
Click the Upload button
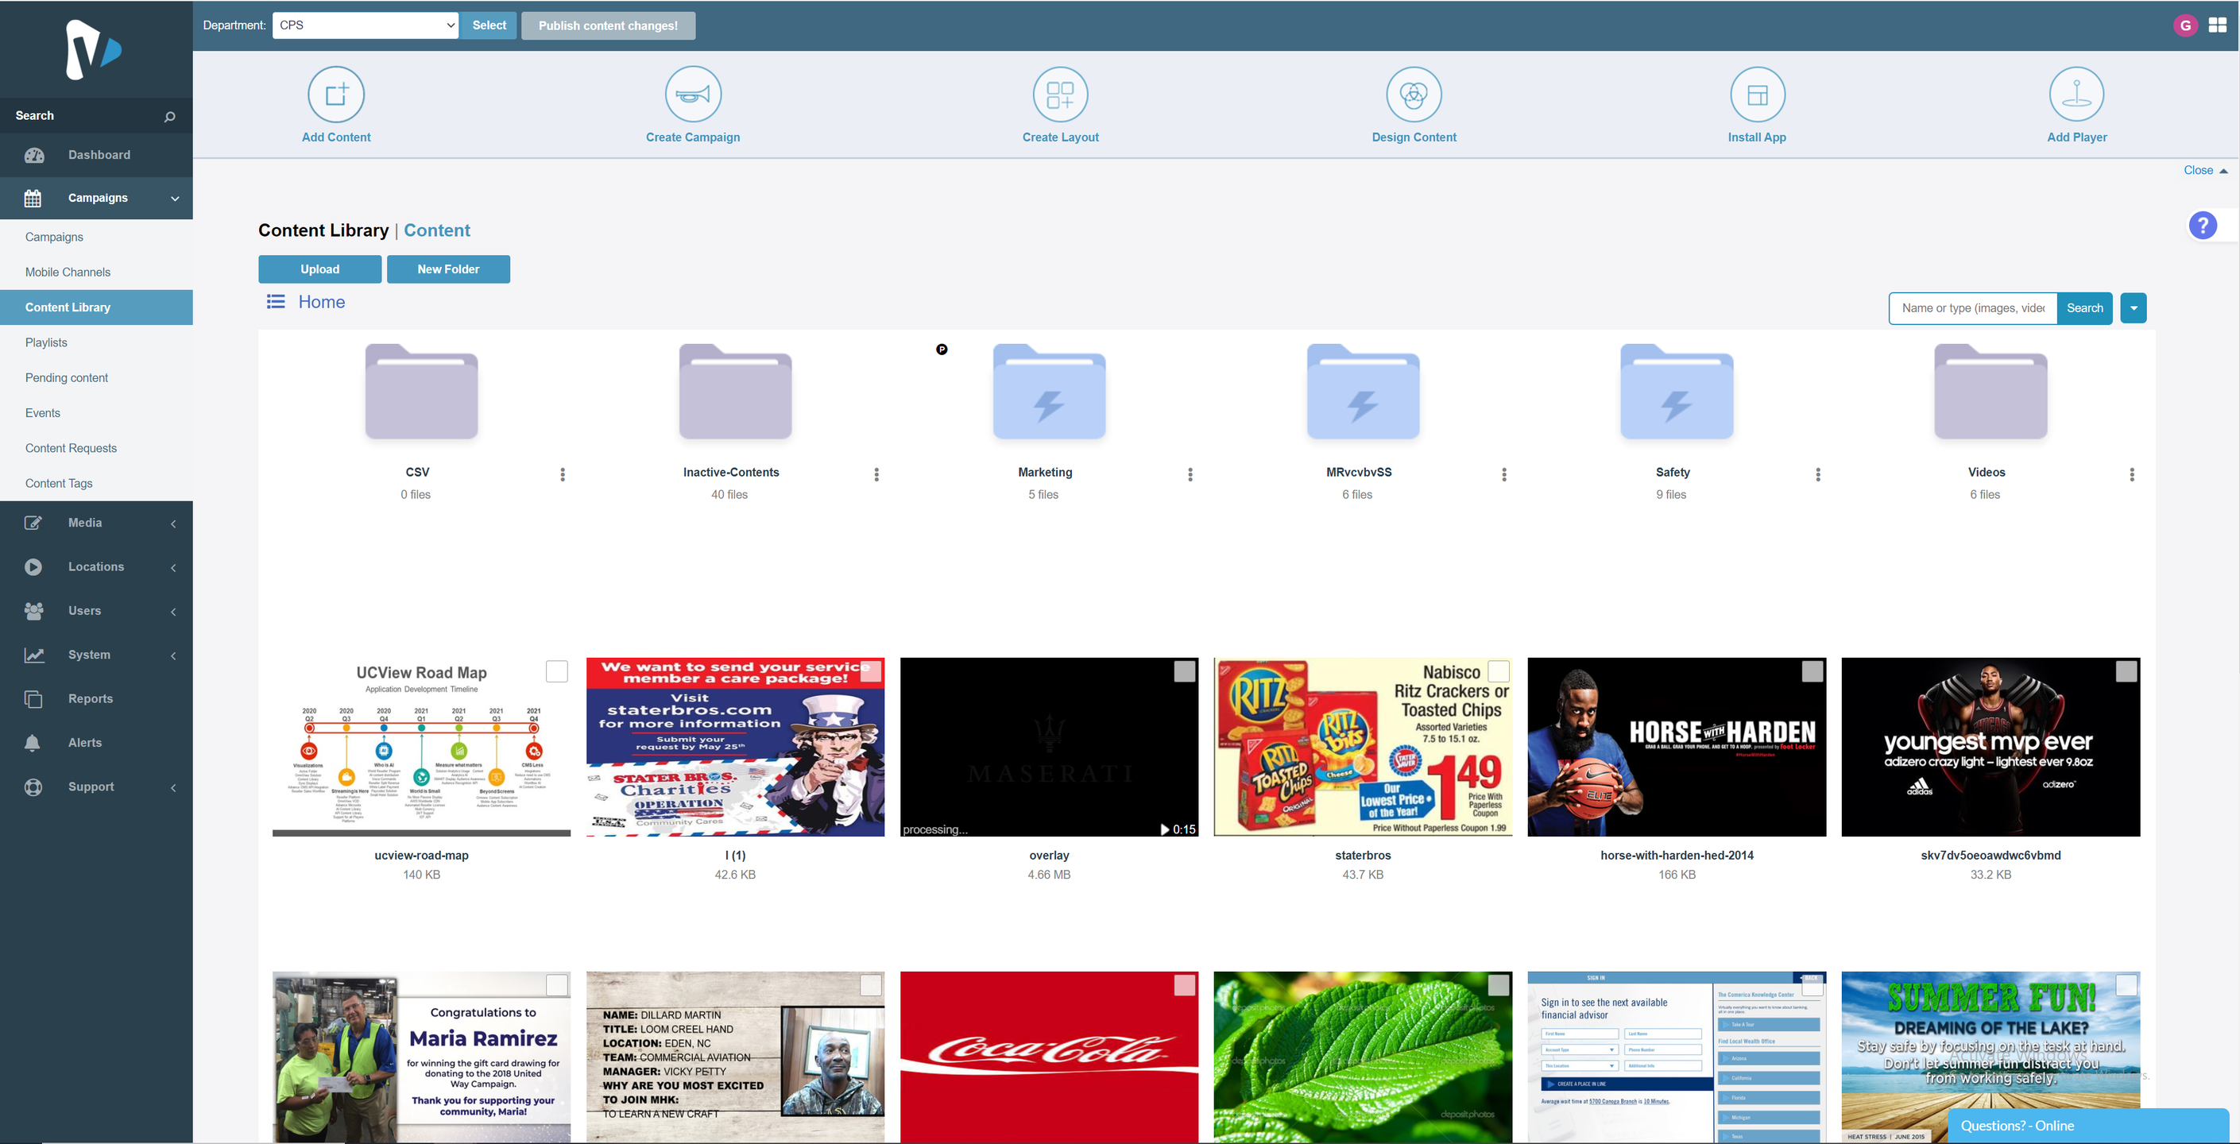coord(319,269)
